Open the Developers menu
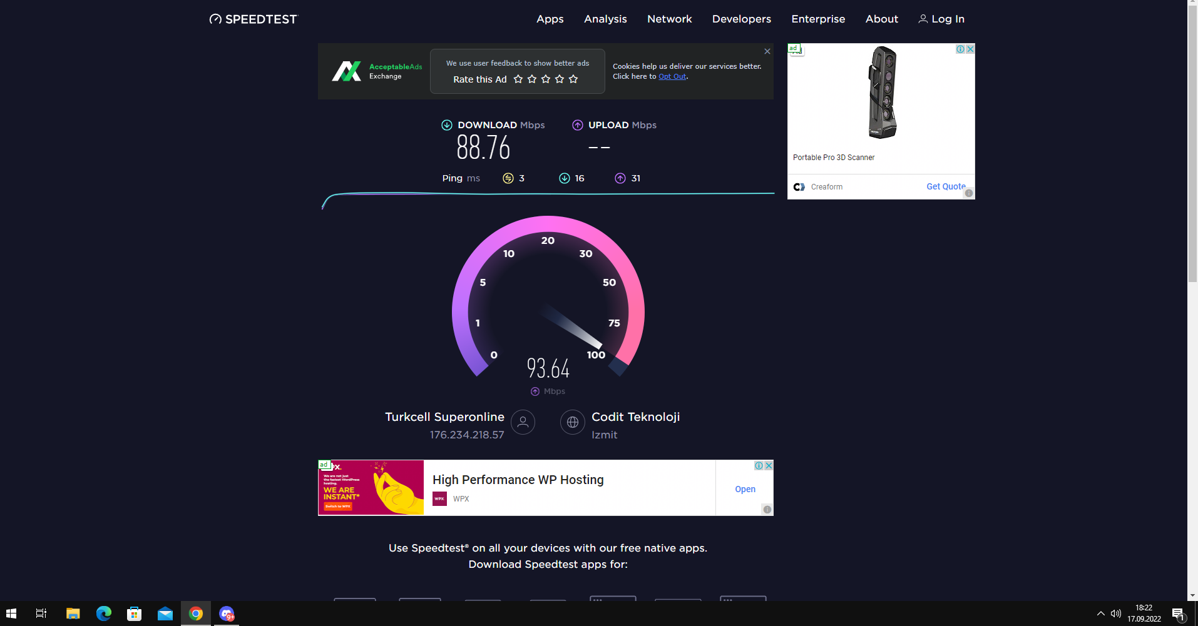This screenshot has height=626, width=1198. [x=742, y=19]
